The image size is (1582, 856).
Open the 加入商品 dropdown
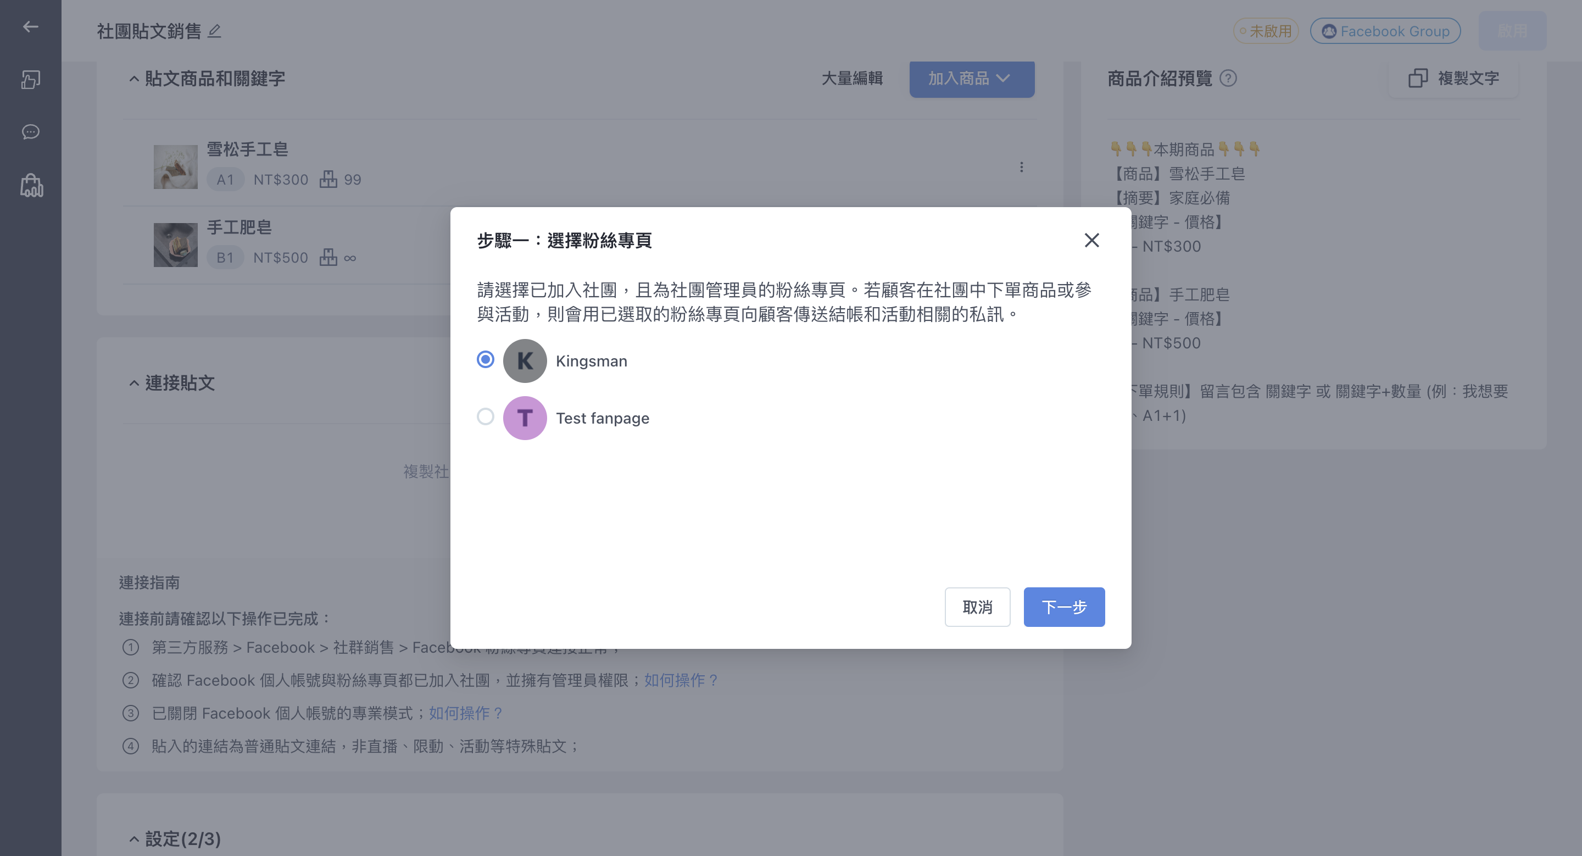tap(972, 79)
